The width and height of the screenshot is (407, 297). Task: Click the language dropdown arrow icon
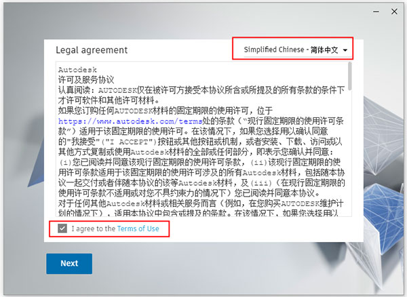(x=345, y=50)
